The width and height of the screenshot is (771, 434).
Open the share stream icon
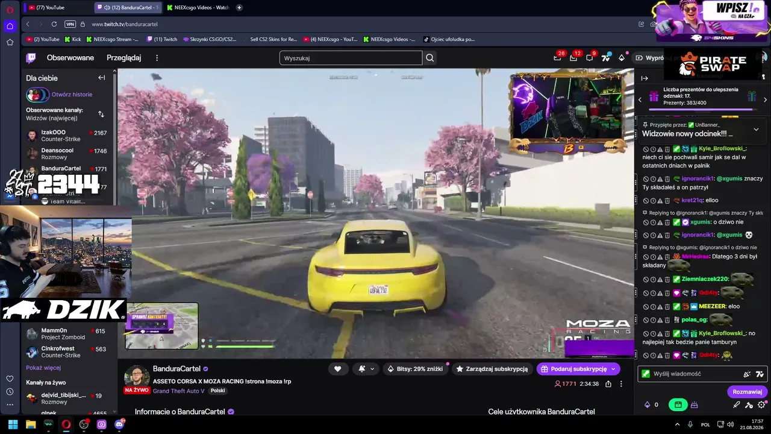pos(608,384)
